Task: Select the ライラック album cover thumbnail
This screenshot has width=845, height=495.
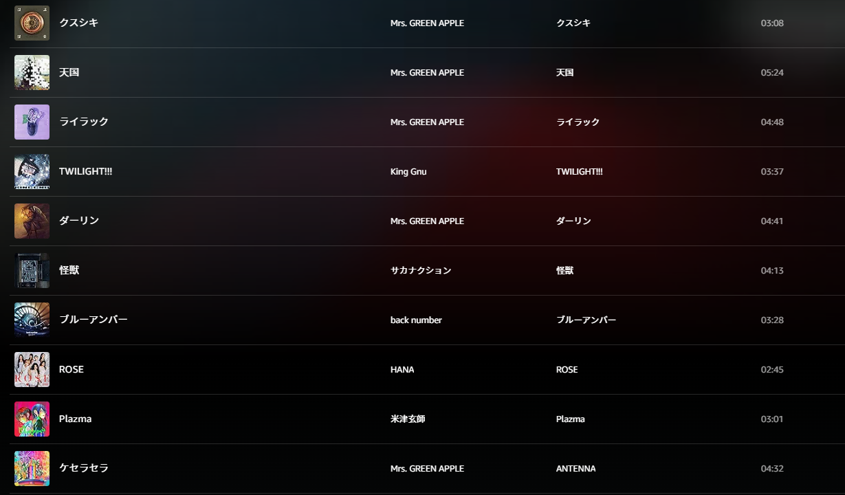Action: (x=32, y=122)
